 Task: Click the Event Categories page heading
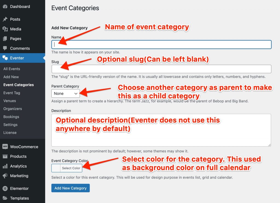tap(75, 8)
